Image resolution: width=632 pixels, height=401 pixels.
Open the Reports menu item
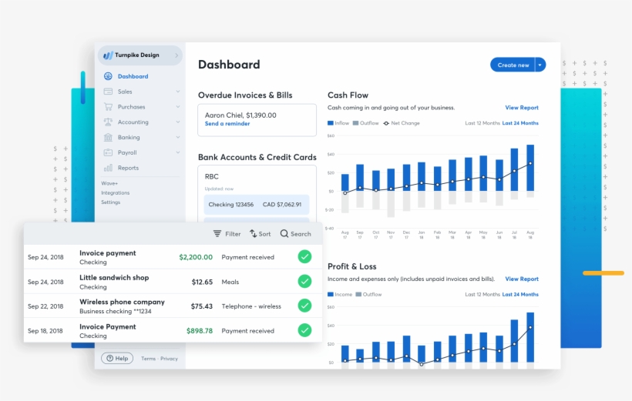tap(128, 168)
